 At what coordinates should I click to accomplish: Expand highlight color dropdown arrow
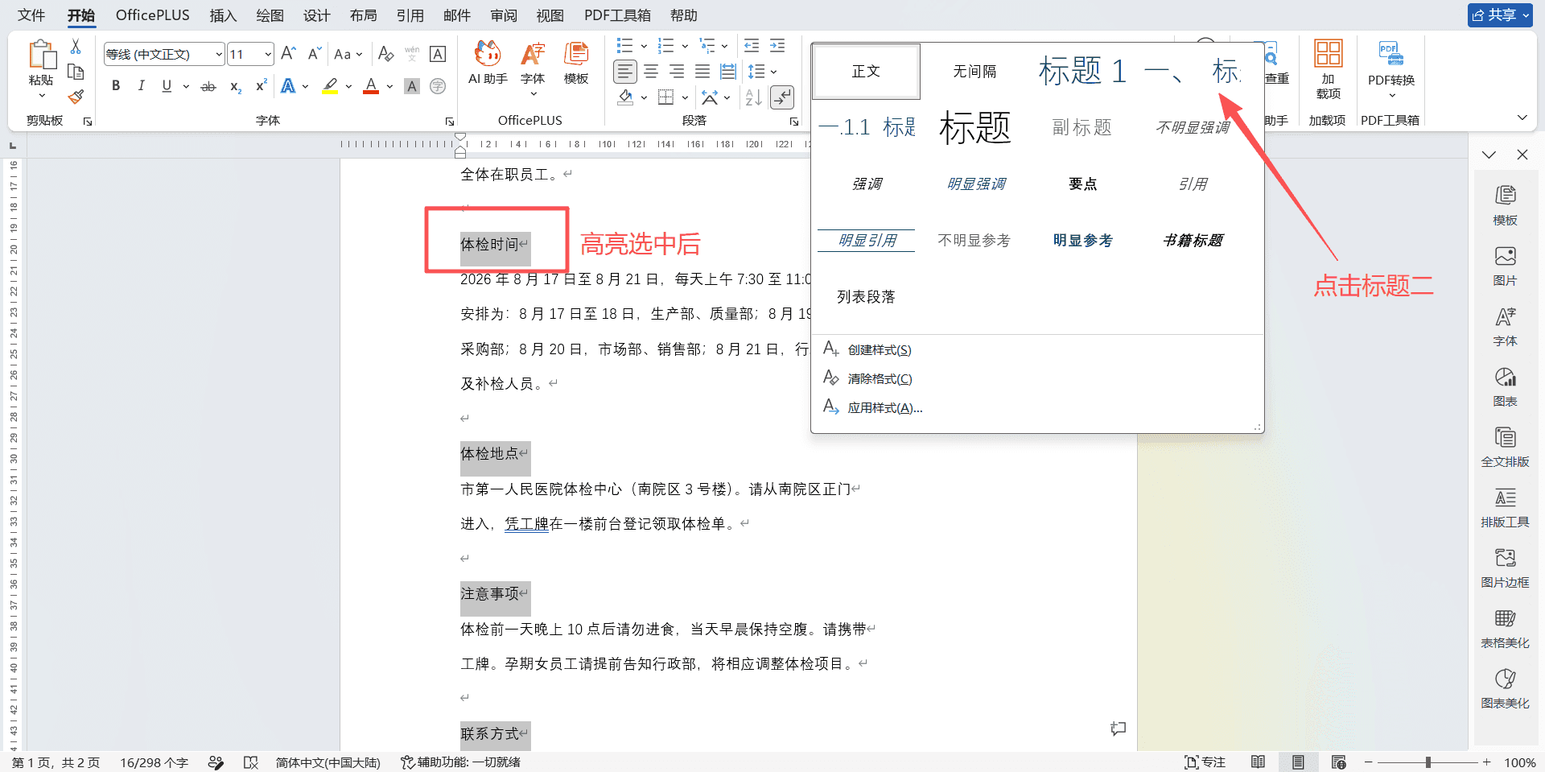pos(348,86)
